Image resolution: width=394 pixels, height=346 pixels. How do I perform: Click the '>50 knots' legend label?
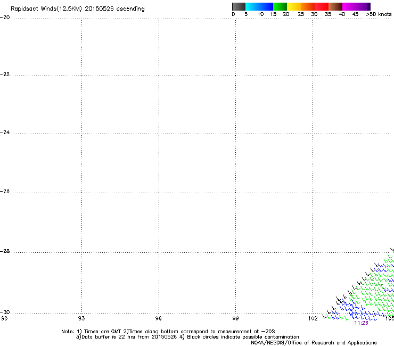[379, 14]
